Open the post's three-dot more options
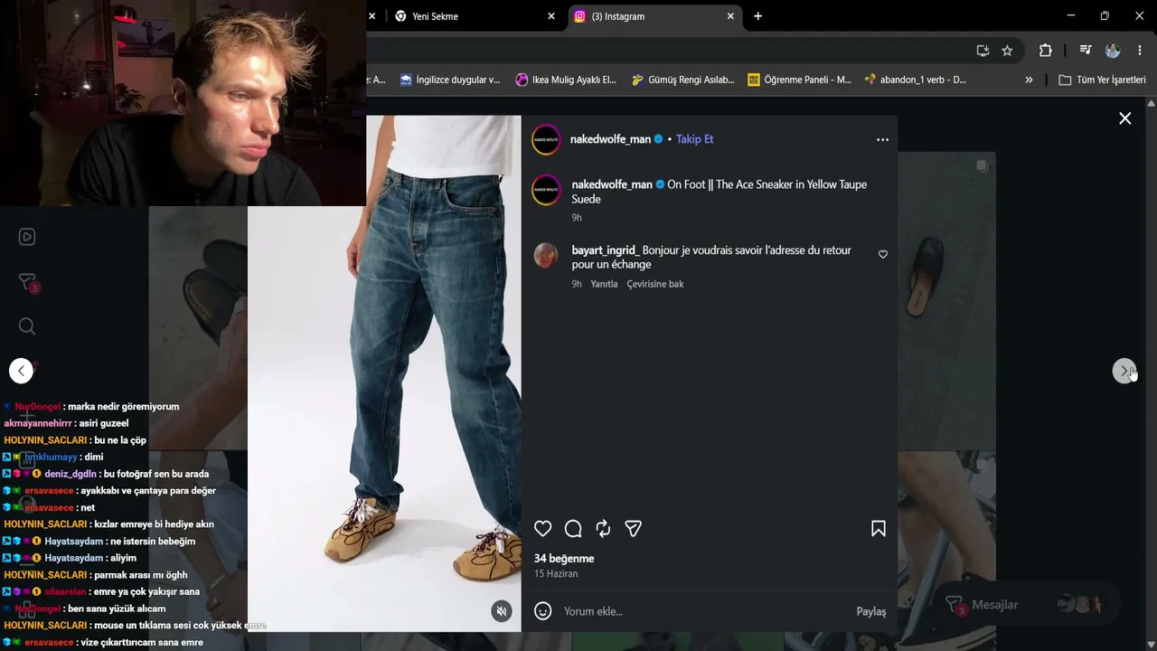 [x=882, y=139]
